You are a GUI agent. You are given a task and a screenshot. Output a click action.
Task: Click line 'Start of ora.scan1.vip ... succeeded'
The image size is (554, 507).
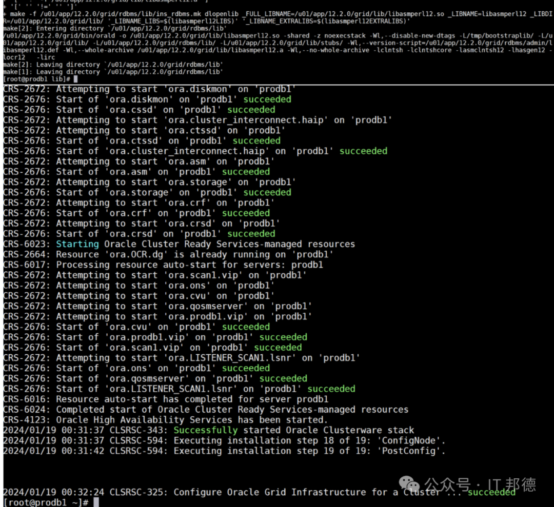[x=153, y=348]
